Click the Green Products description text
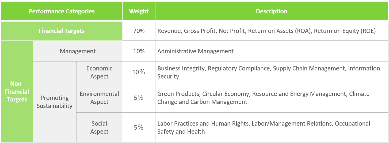The height and width of the screenshot is (143, 389). click(263, 98)
